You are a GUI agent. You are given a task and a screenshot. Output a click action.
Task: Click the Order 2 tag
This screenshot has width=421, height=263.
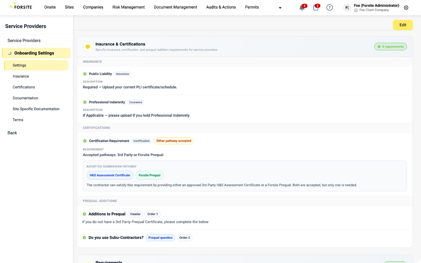[185, 238]
